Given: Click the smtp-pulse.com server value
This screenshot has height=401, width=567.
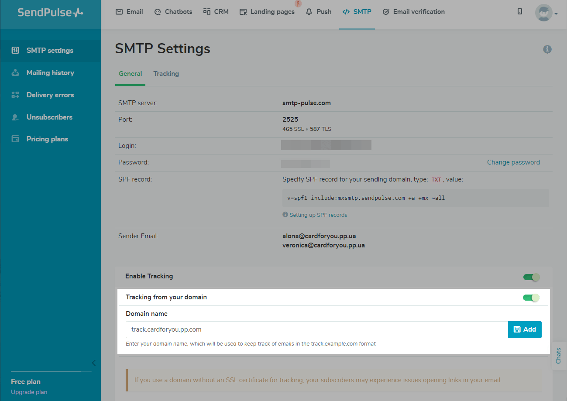Looking at the screenshot, I should coord(306,103).
